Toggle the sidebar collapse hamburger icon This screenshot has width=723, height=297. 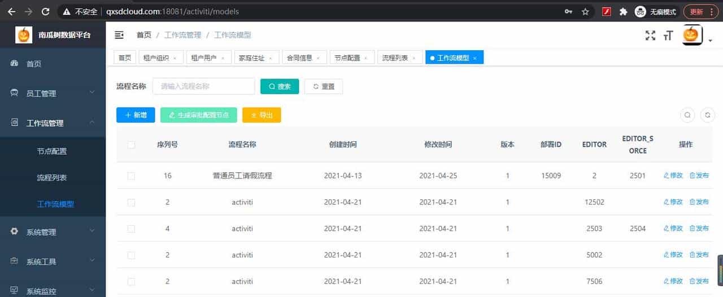(119, 35)
